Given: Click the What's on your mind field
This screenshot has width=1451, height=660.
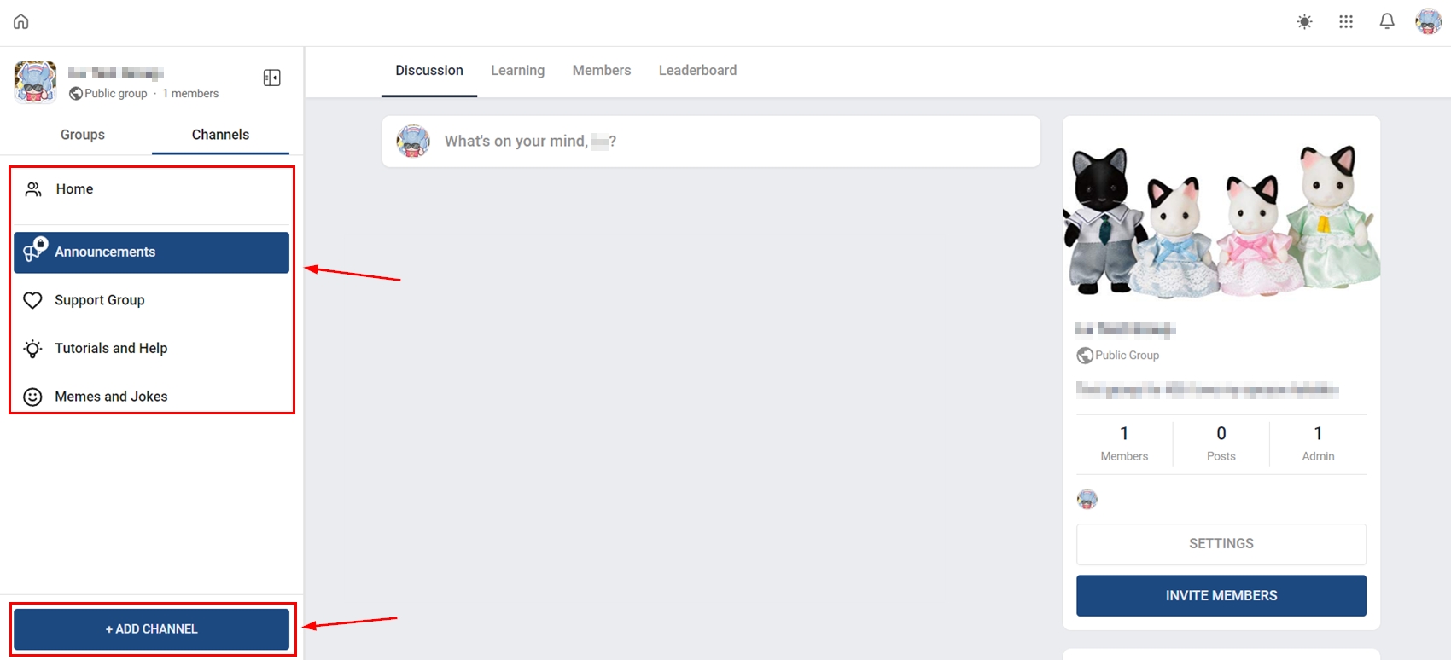Looking at the screenshot, I should tap(711, 142).
